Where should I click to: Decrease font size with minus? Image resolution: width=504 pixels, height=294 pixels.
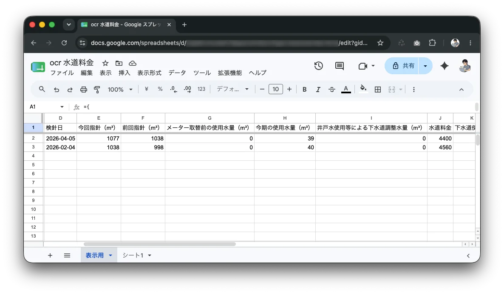(262, 89)
